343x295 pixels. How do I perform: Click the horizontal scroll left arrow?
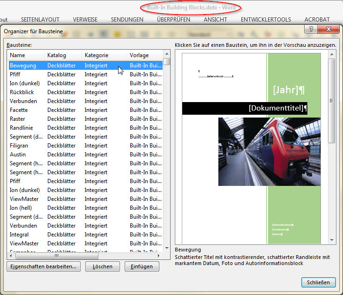[x=11, y=256]
